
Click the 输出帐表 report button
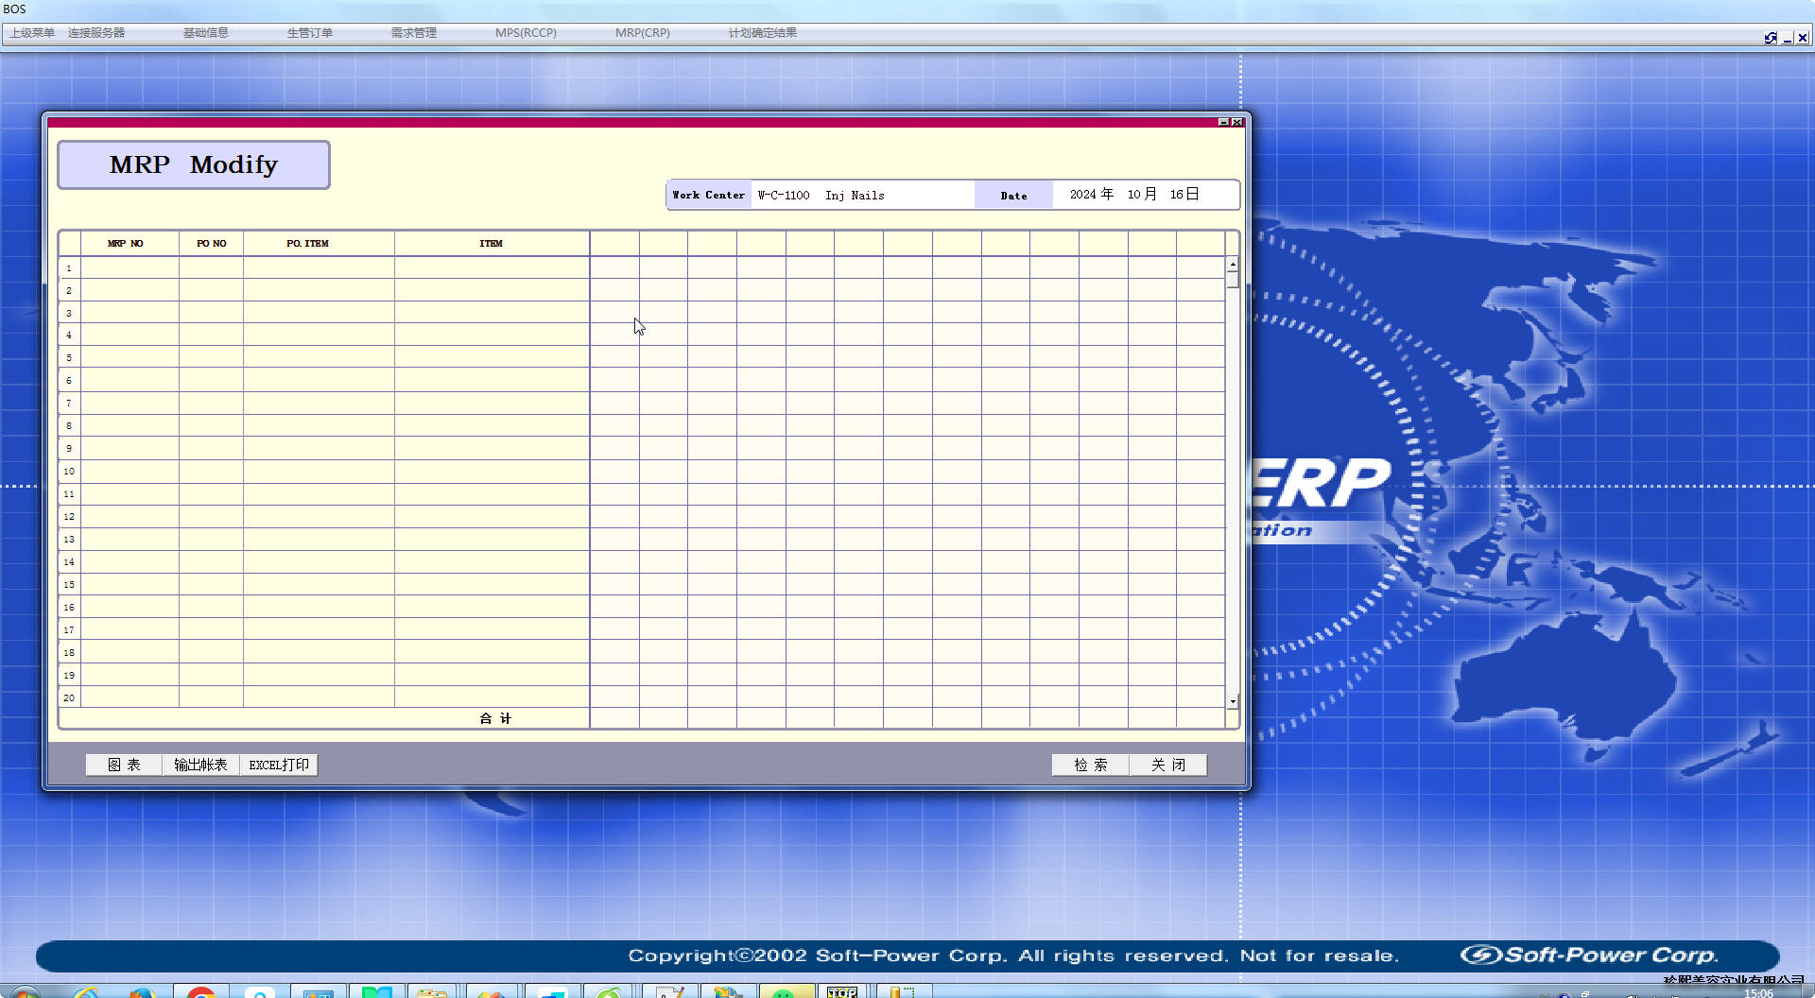(x=200, y=765)
